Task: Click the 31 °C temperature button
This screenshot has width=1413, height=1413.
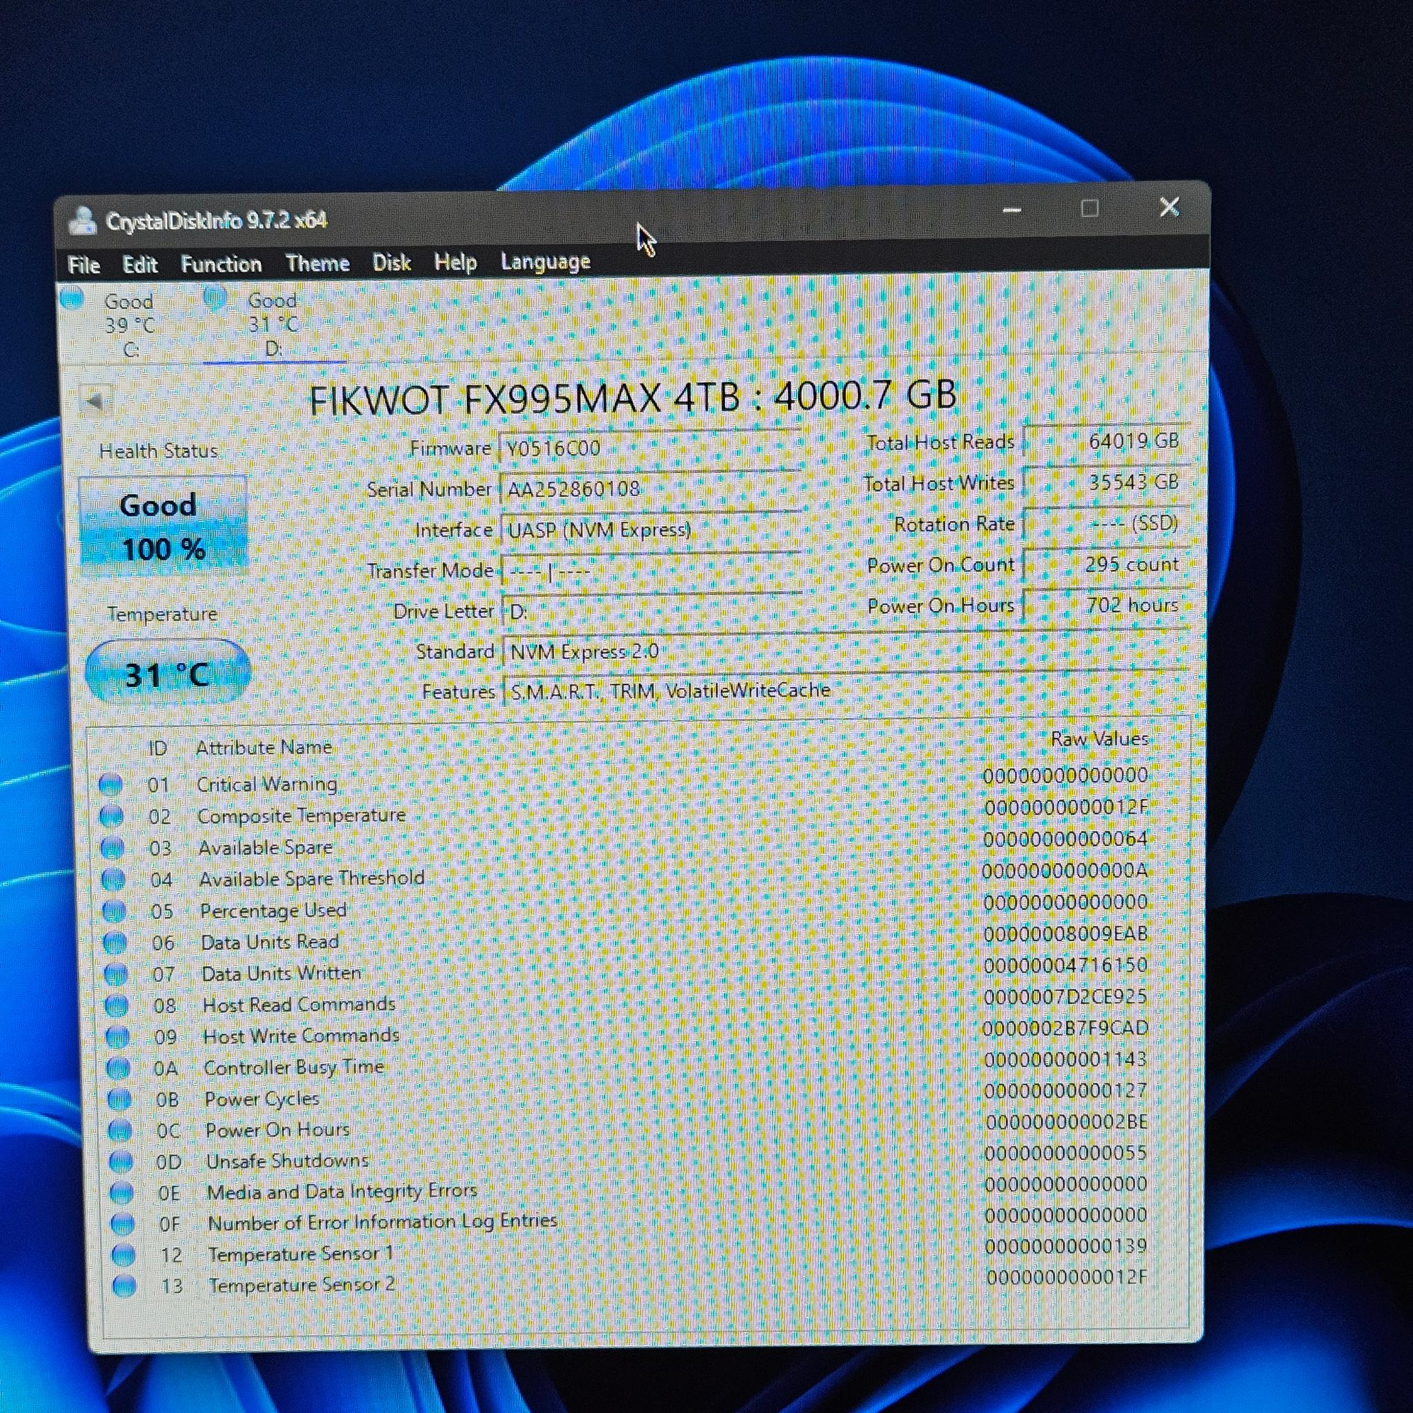Action: click(x=168, y=673)
